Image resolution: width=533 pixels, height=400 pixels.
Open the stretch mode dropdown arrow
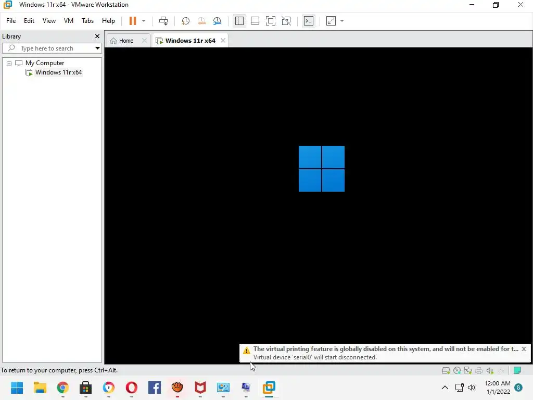pyautogui.click(x=342, y=21)
